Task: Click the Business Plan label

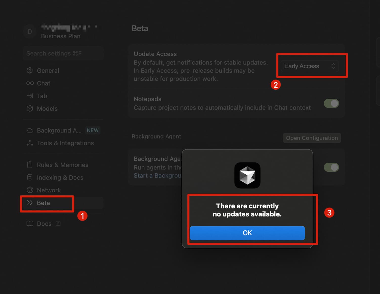Action: point(61,36)
